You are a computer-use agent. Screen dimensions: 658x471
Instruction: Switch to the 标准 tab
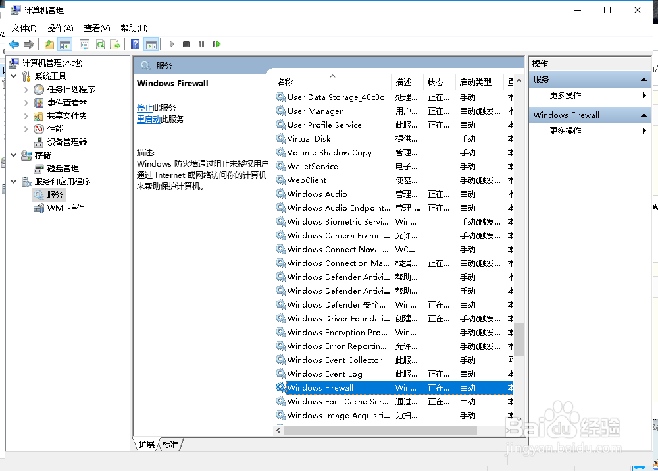170,445
